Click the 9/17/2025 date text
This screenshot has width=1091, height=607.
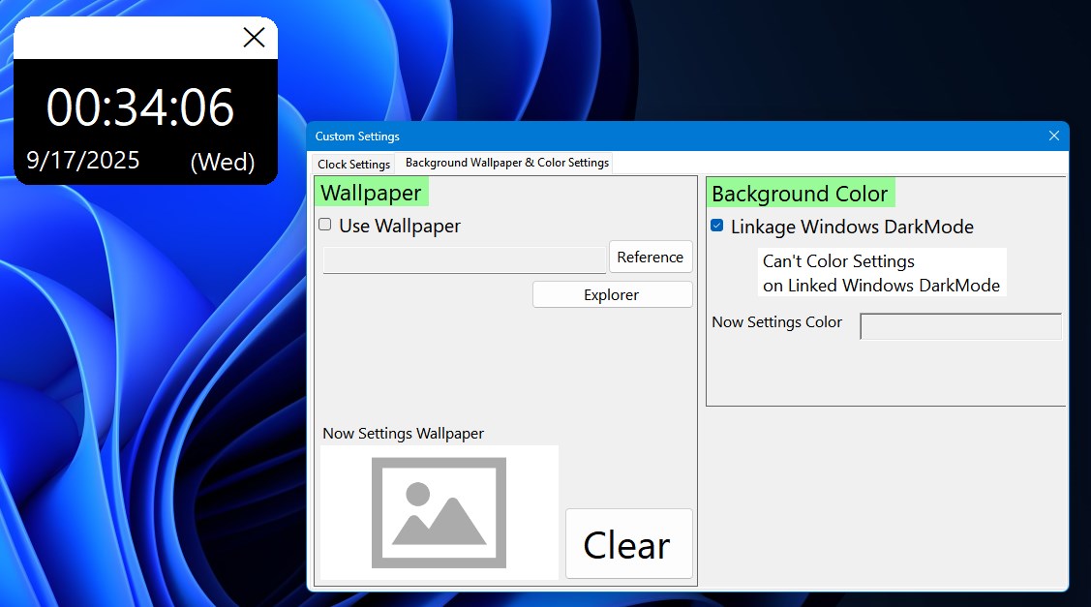pos(83,160)
